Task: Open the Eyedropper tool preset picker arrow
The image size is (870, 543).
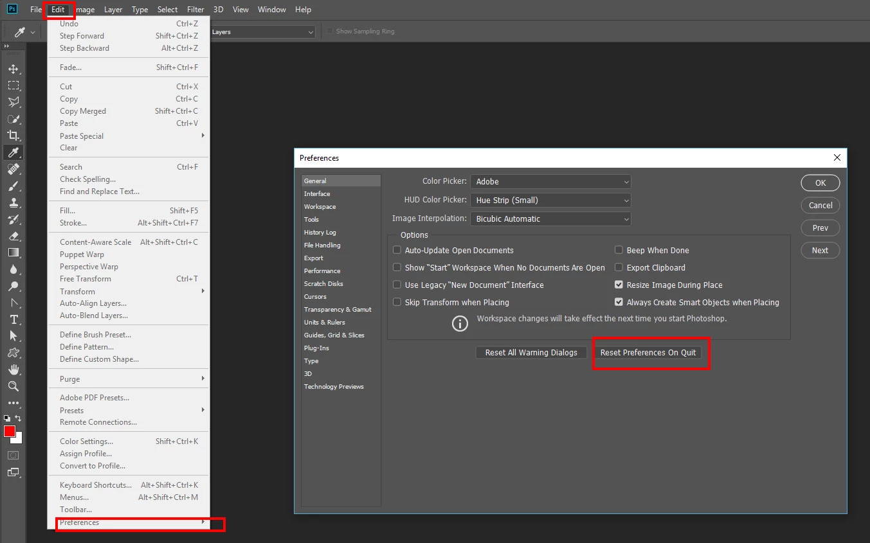Action: [33, 32]
